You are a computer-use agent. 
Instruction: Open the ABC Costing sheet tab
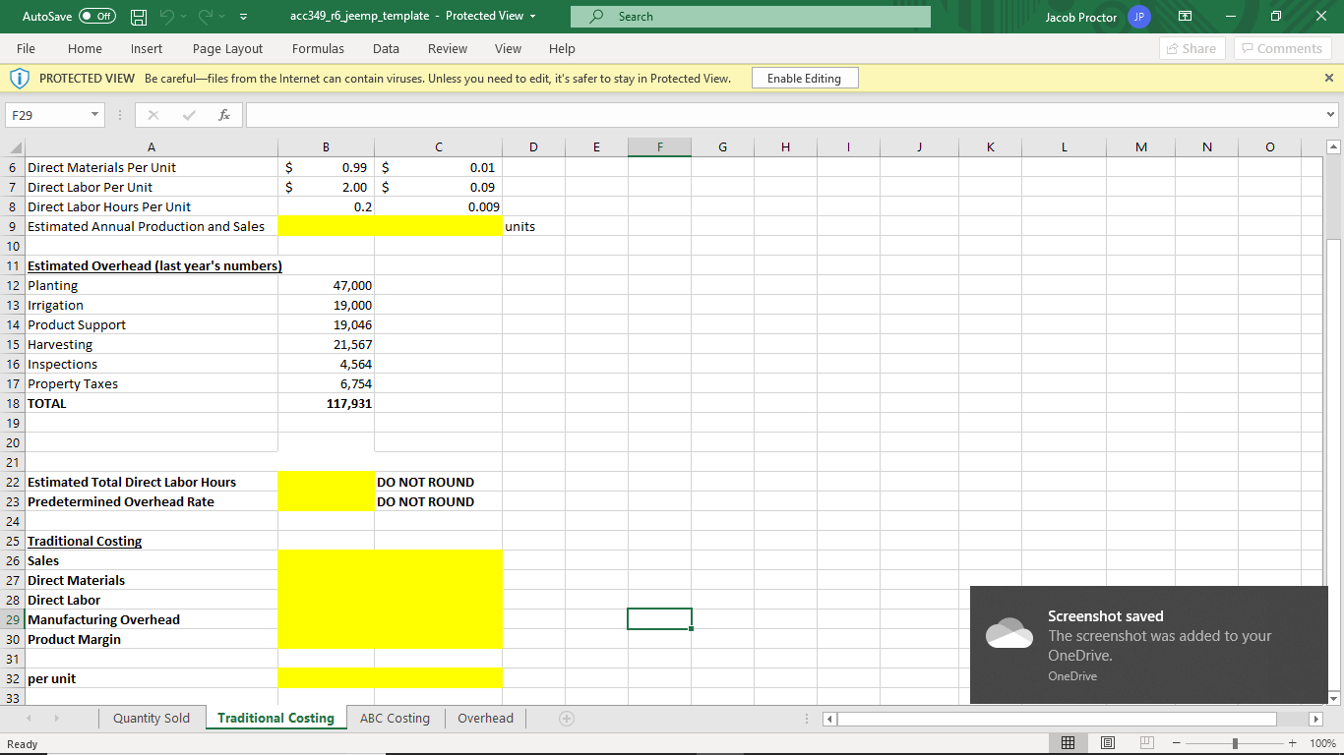395,719
